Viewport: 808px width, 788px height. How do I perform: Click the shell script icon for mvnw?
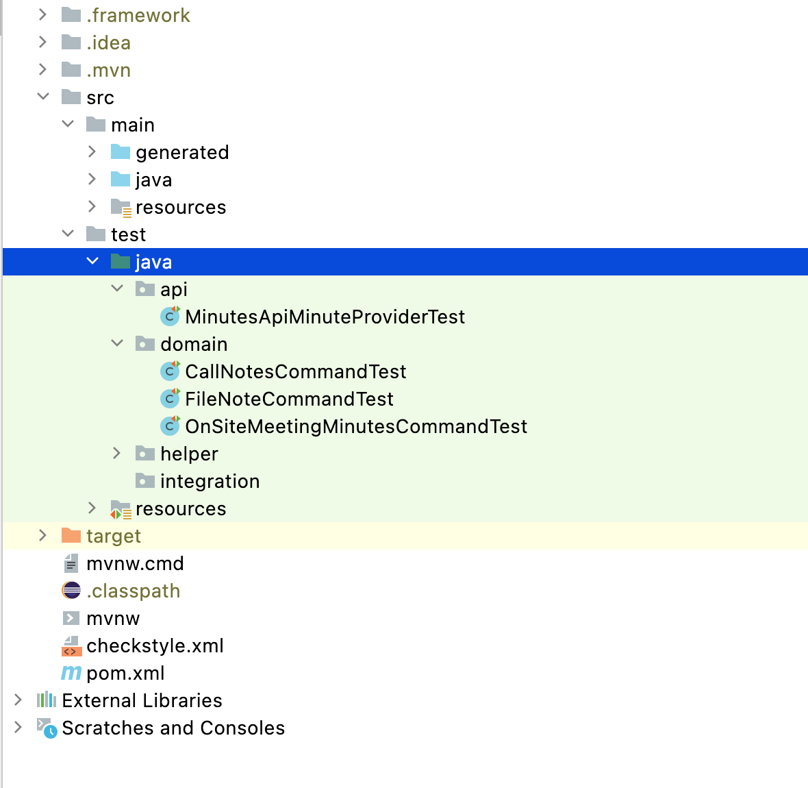click(71, 618)
